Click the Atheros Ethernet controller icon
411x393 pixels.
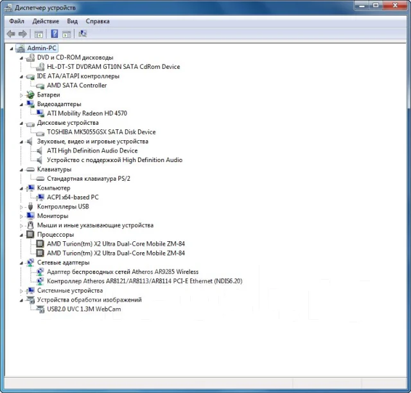point(40,281)
